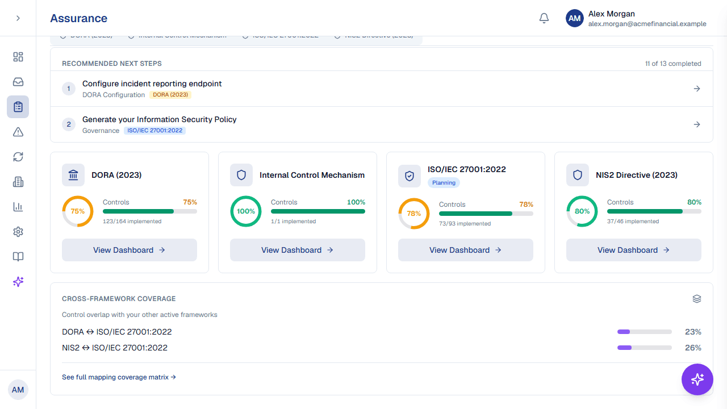Open the warning triangle icon in sidebar
Image resolution: width=727 pixels, height=409 pixels.
[18, 132]
